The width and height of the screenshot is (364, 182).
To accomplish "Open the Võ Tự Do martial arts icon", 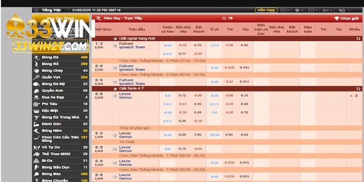I will tap(36, 147).
